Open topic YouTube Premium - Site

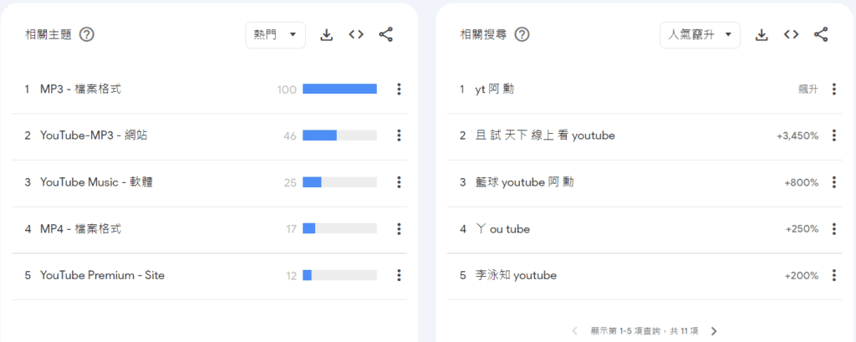(102, 275)
